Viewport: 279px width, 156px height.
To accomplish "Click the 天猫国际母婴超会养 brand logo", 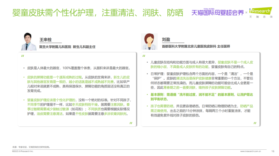I will coord(217,12).
